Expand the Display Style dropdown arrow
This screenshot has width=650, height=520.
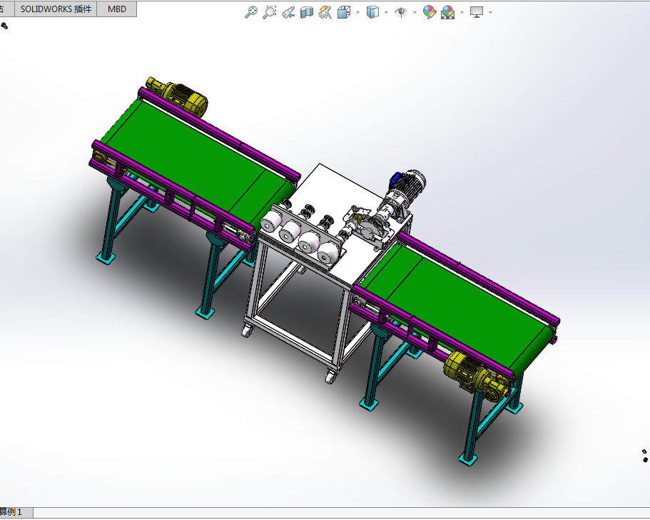tap(386, 12)
